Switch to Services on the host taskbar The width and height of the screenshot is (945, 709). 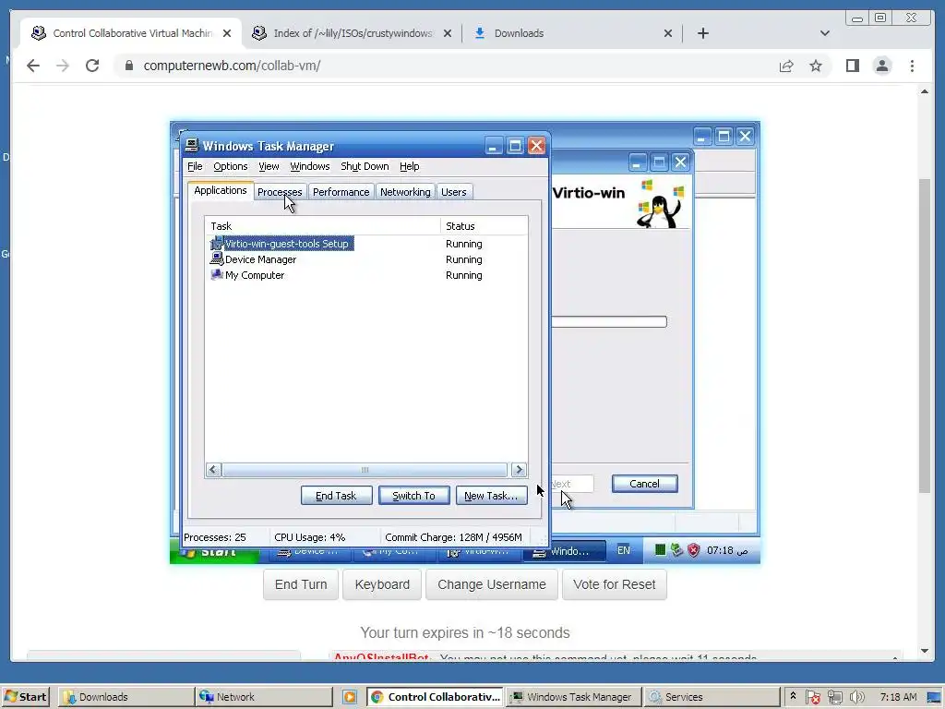712,697
